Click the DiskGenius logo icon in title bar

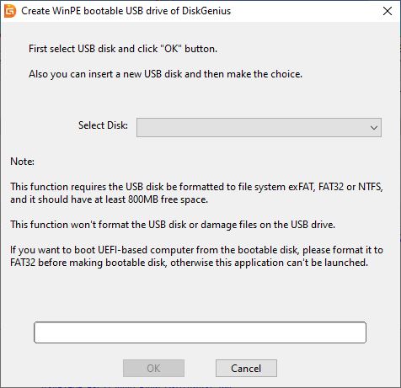pos(10,11)
